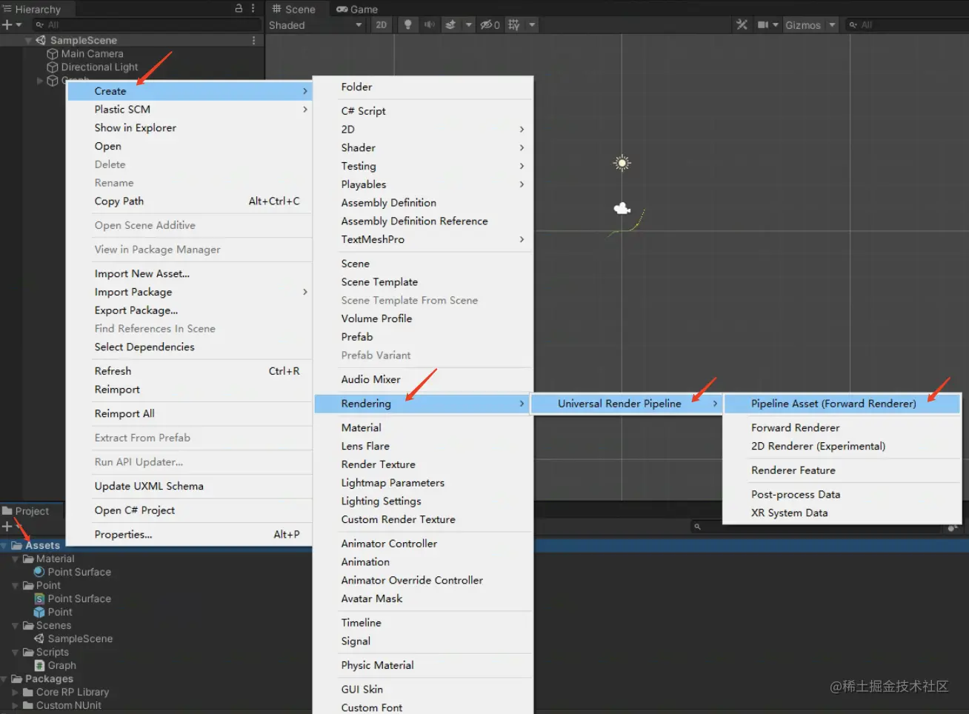Open the scene effects dropdown arrow

468,25
